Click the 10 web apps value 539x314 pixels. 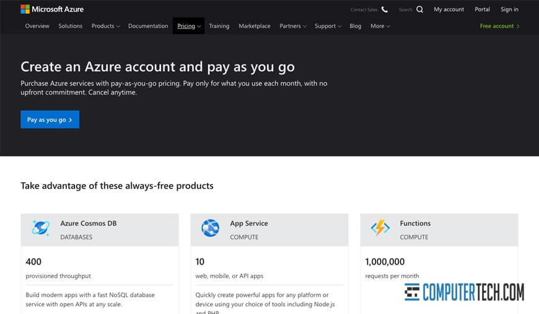point(199,261)
